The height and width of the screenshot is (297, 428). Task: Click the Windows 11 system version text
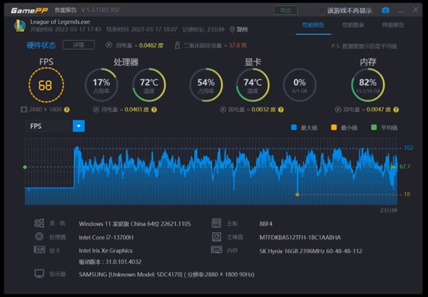coord(135,224)
